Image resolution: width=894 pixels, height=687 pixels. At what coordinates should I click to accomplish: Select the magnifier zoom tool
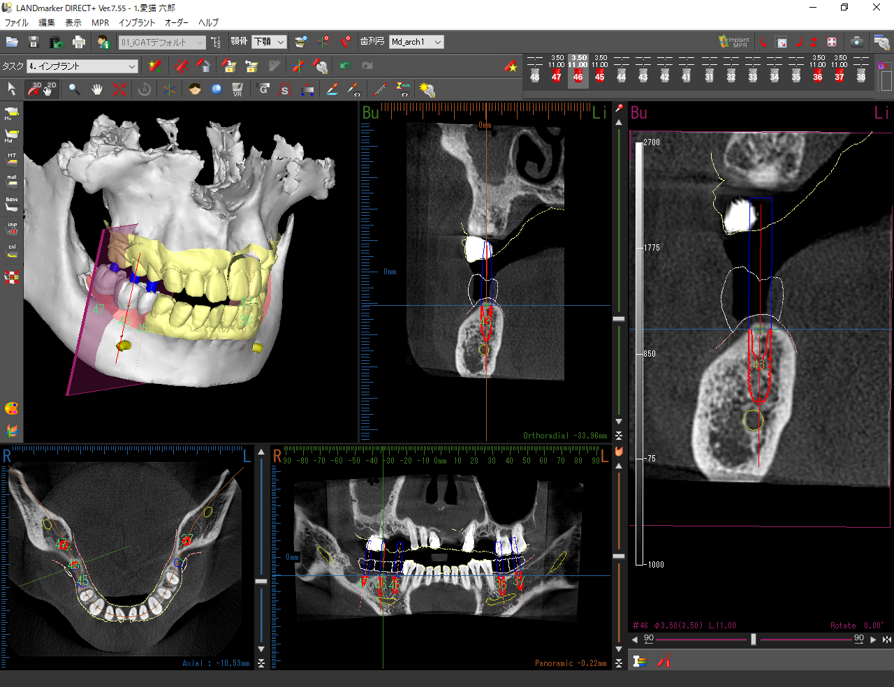[74, 89]
